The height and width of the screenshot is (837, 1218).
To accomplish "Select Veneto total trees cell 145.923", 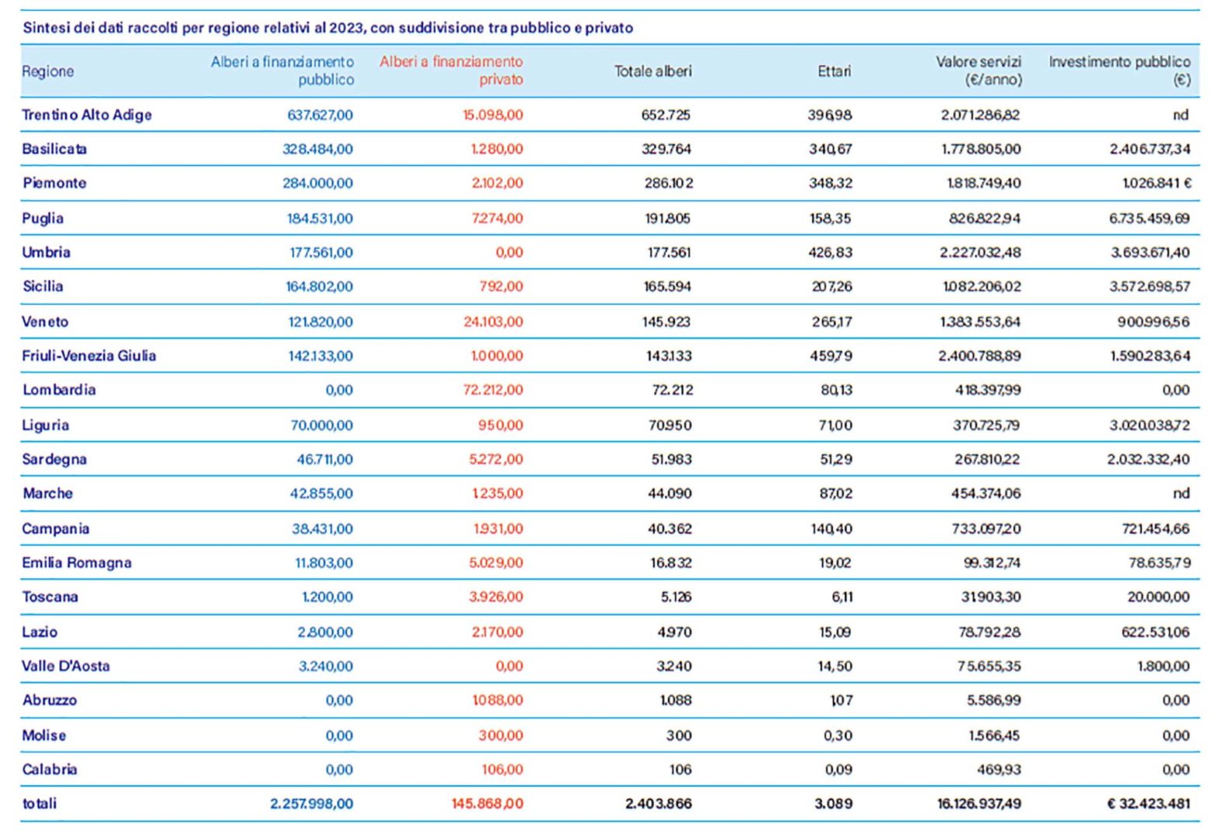I will (x=666, y=321).
